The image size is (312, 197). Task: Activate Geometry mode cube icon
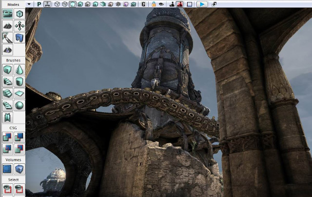(x=19, y=14)
